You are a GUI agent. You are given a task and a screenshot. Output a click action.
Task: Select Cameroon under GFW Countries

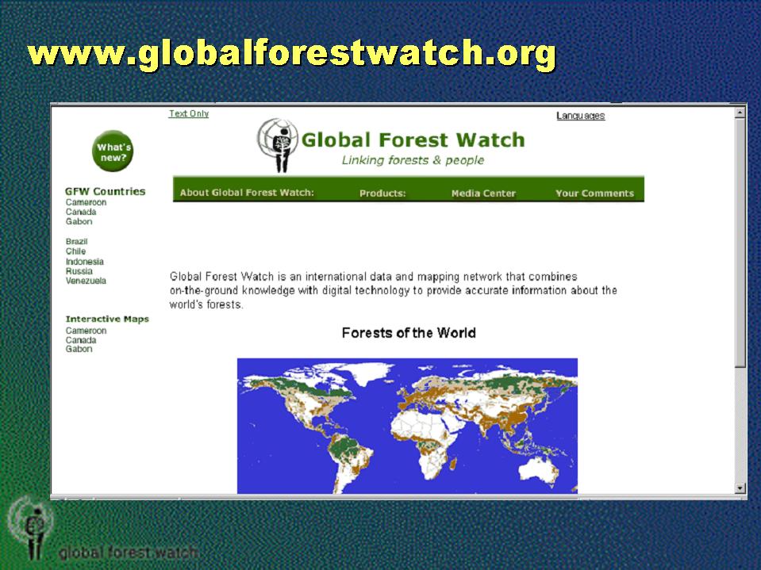pos(86,202)
